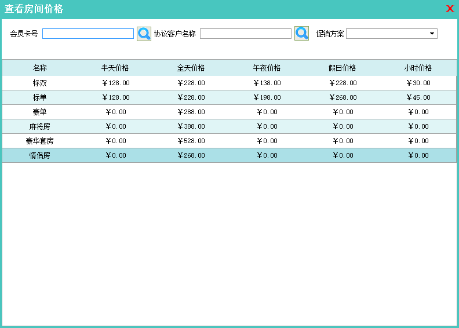Click into the 协议客户名称 text box
This screenshot has width=459, height=328.
(245, 34)
